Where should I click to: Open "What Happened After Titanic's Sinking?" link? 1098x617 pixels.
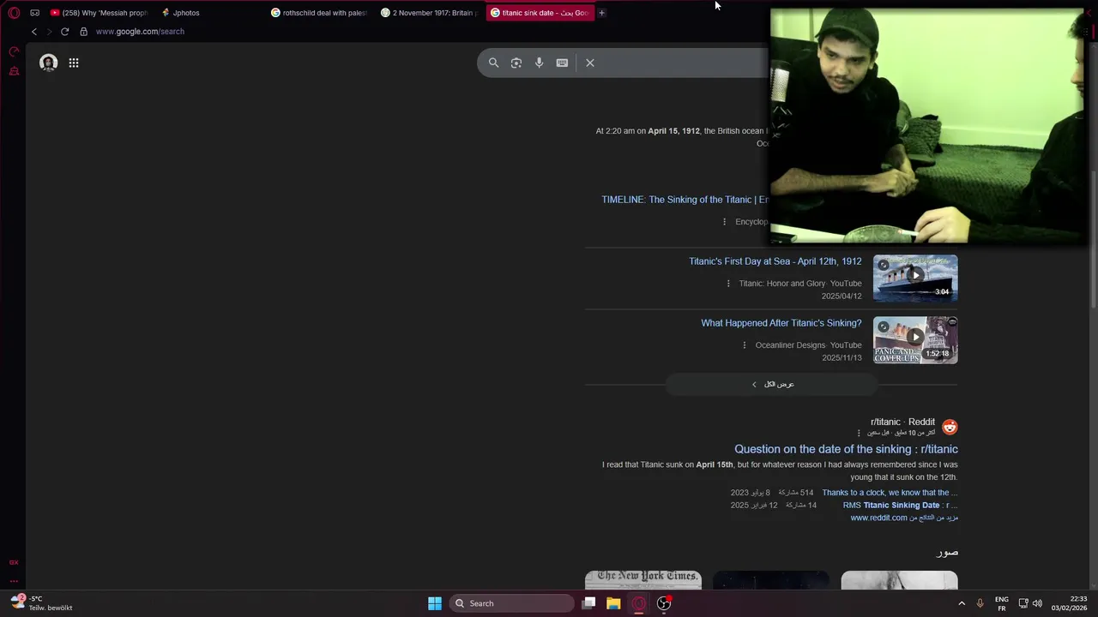point(781,323)
